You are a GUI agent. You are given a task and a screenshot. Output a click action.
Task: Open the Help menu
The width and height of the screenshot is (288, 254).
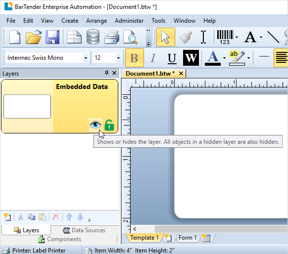[x=209, y=21]
